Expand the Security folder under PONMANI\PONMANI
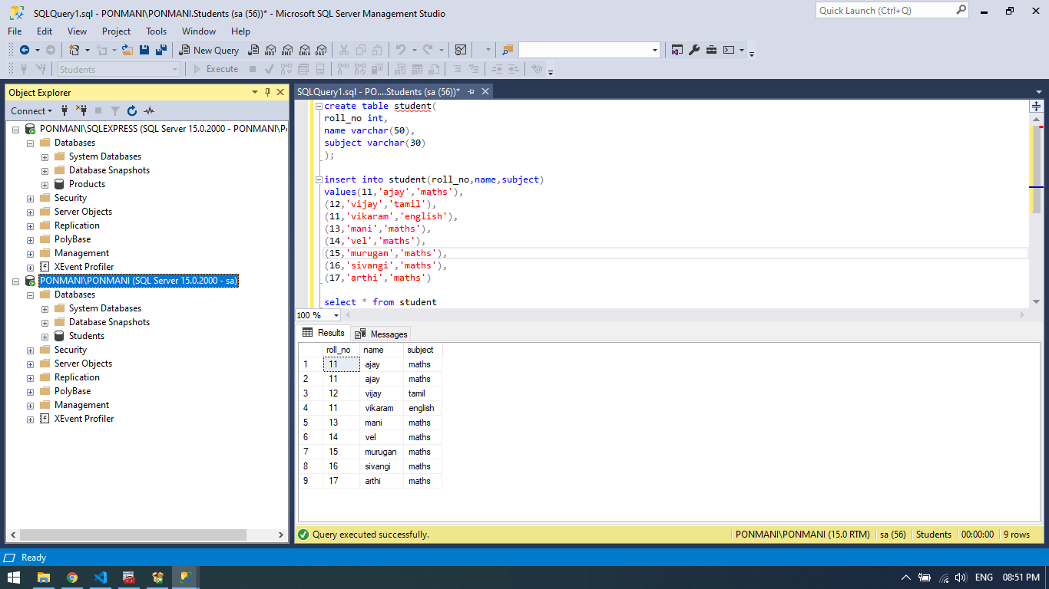 tap(30, 349)
